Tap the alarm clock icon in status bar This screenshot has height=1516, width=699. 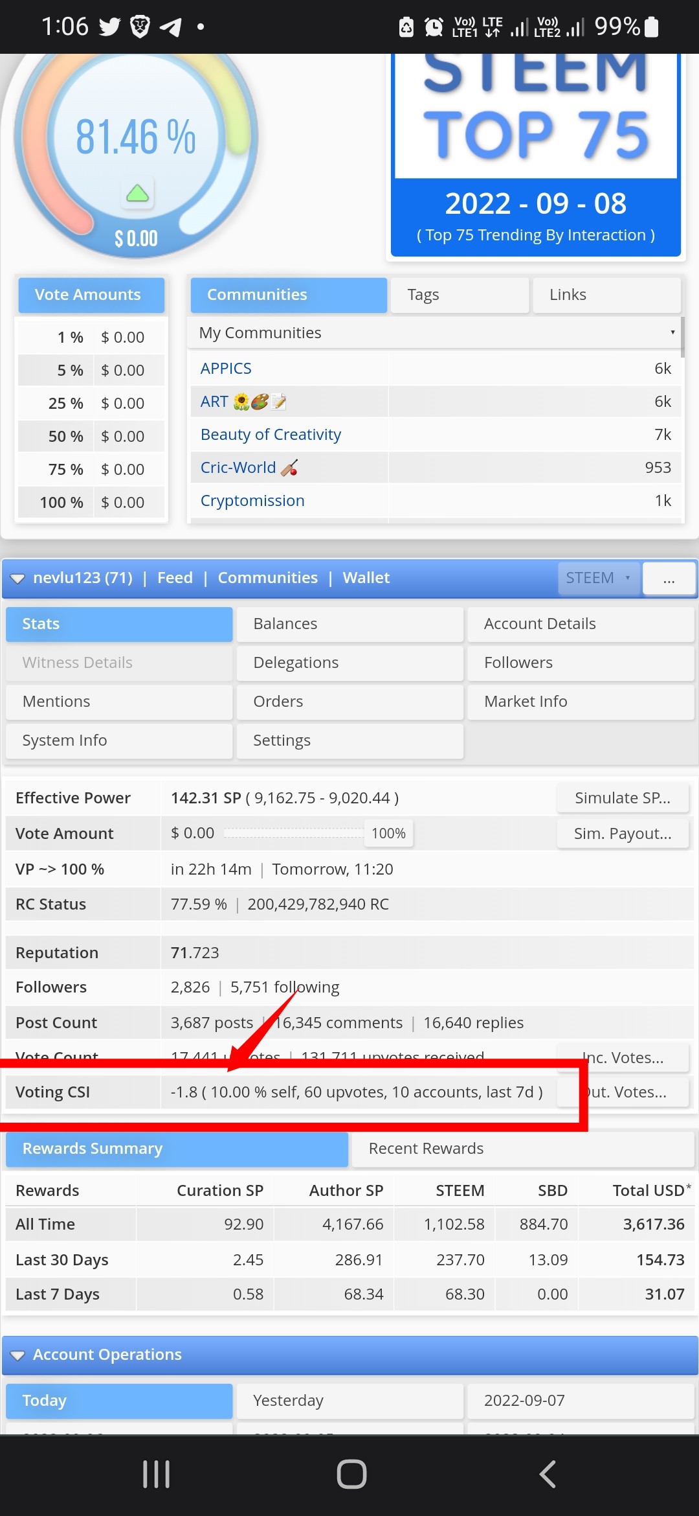(434, 27)
